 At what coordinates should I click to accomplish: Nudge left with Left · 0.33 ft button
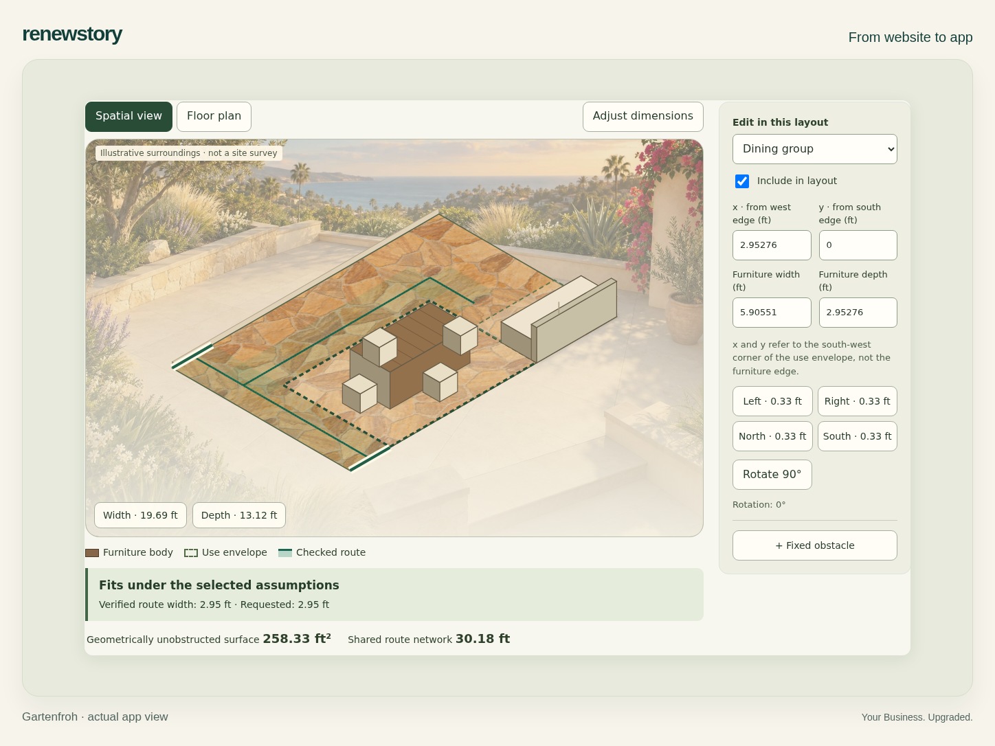pyautogui.click(x=772, y=401)
